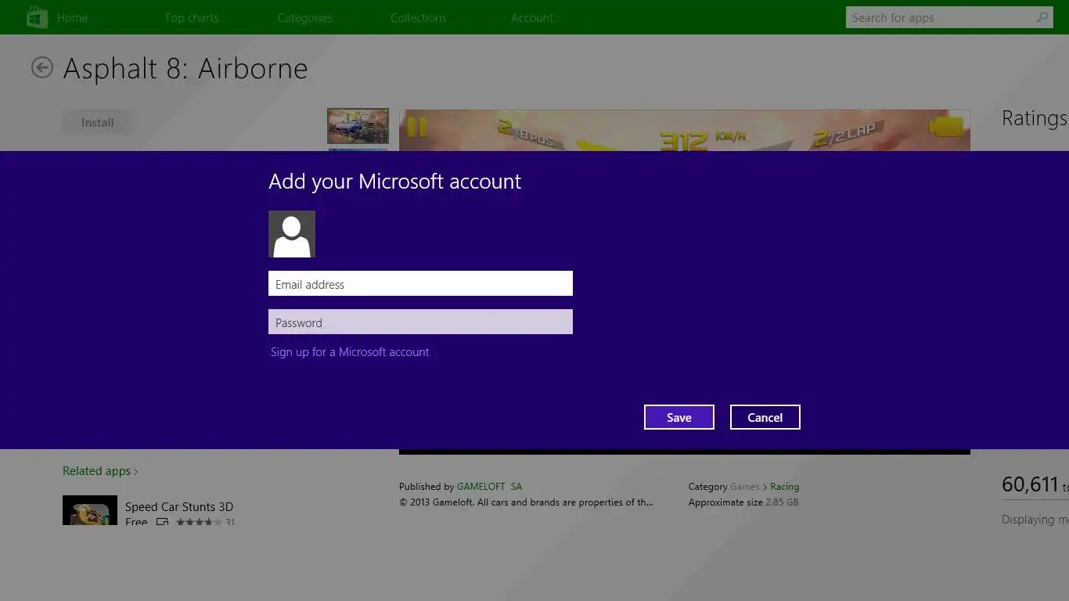Click the Windows Store bag icon
Image resolution: width=1069 pixels, height=601 pixels.
(37, 17)
